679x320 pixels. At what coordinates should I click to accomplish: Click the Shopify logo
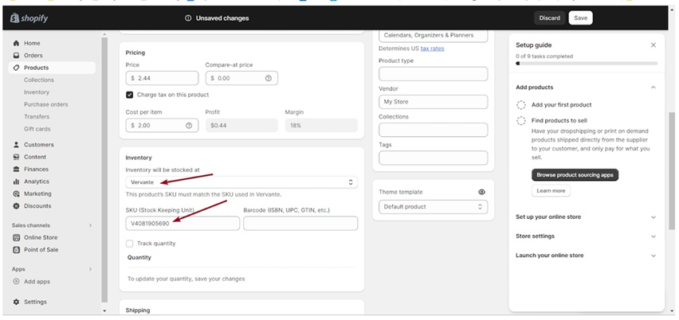pyautogui.click(x=29, y=18)
